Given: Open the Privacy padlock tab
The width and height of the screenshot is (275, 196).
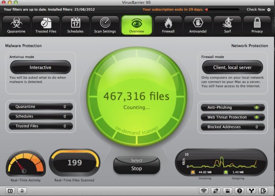Looking at the screenshot, I should point(257,25).
